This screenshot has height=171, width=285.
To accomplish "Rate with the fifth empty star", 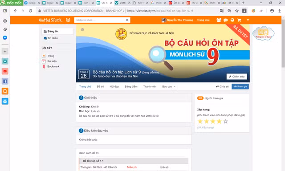I will coord(226,121).
